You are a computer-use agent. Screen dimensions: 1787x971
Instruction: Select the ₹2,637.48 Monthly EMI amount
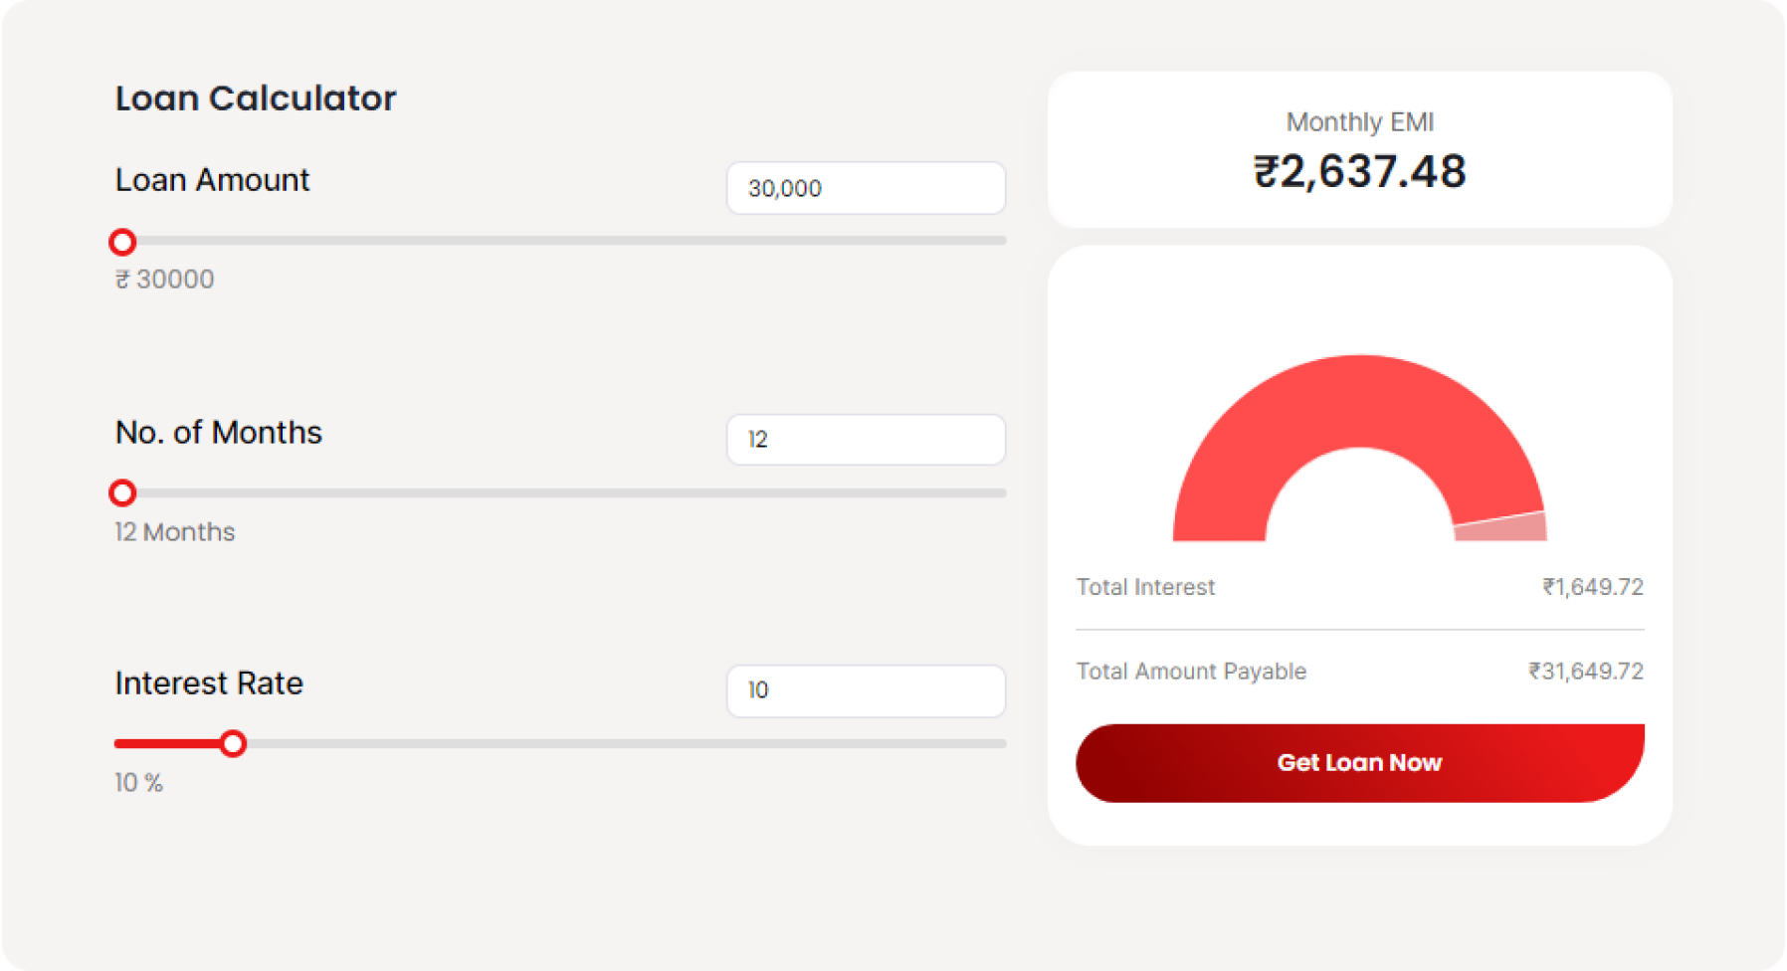click(1359, 171)
